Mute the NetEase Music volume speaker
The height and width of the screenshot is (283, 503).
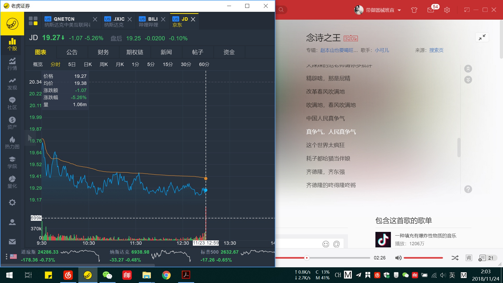[398, 258]
